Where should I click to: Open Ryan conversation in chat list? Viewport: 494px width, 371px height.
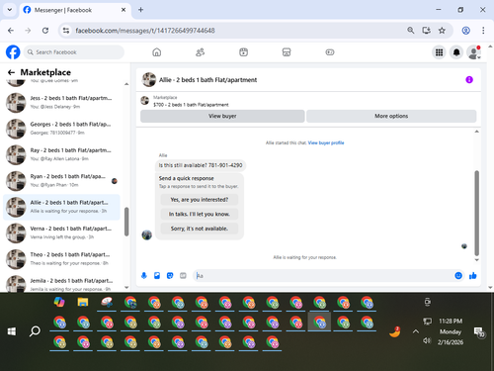click(61, 181)
